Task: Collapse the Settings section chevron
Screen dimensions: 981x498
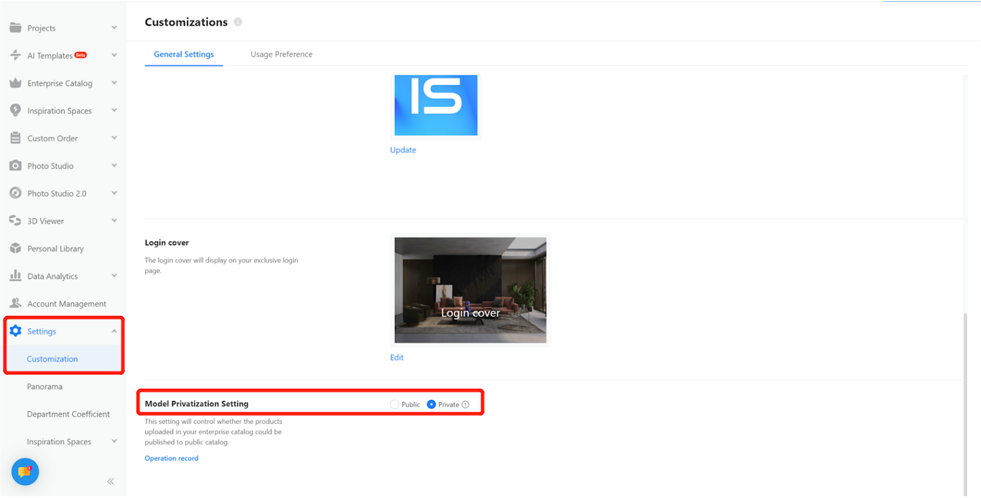Action: (114, 331)
